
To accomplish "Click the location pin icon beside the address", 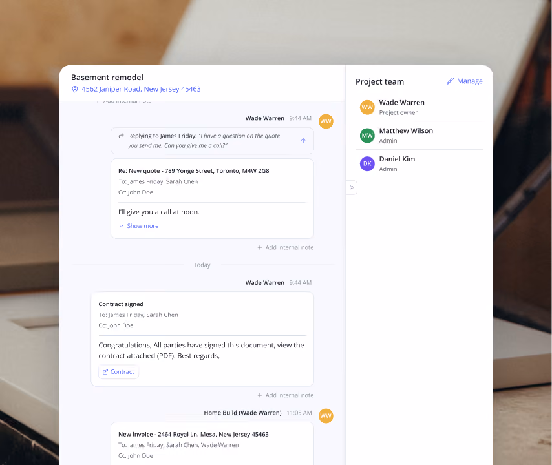I will click(74, 89).
